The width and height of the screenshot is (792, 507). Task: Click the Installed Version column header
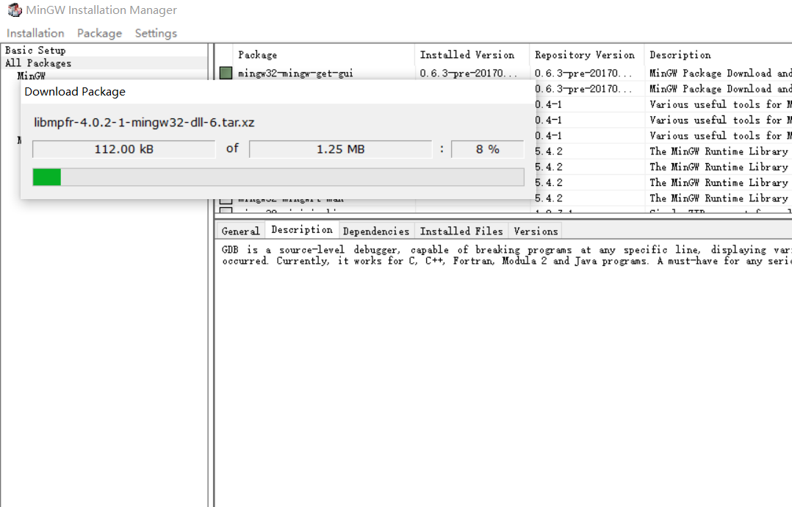(x=472, y=54)
